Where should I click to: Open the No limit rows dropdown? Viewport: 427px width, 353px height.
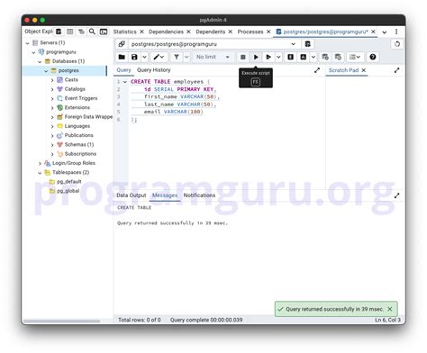click(213, 57)
